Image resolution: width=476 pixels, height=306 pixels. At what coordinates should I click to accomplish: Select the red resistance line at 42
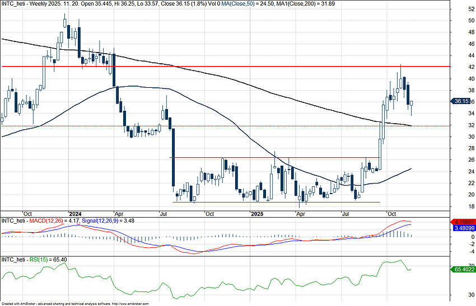click(224, 67)
